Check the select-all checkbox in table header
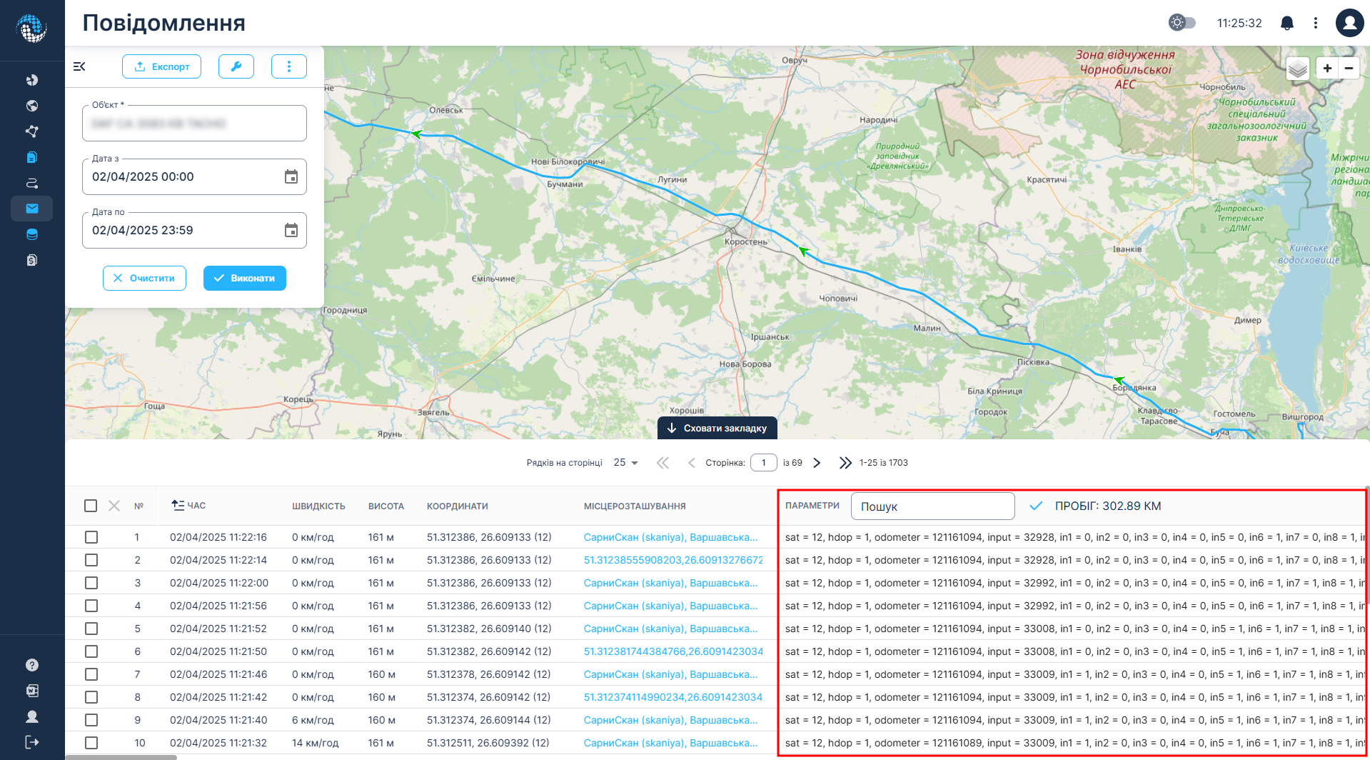 point(91,506)
